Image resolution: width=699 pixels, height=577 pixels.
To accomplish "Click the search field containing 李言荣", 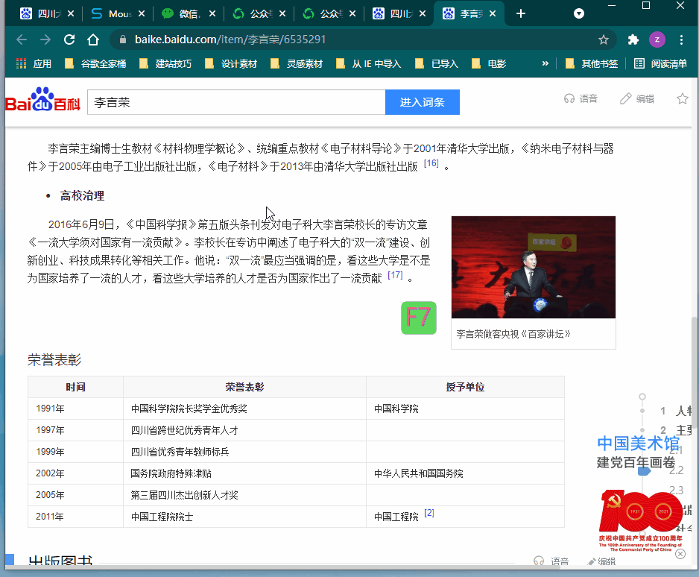I will (x=235, y=102).
